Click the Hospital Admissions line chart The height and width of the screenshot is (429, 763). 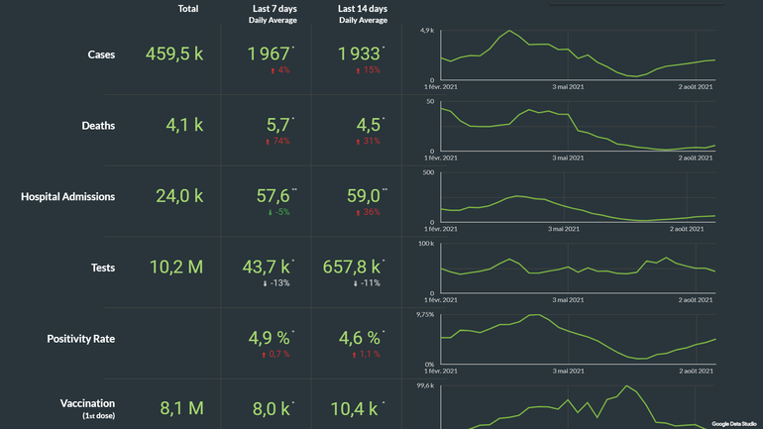[576, 197]
